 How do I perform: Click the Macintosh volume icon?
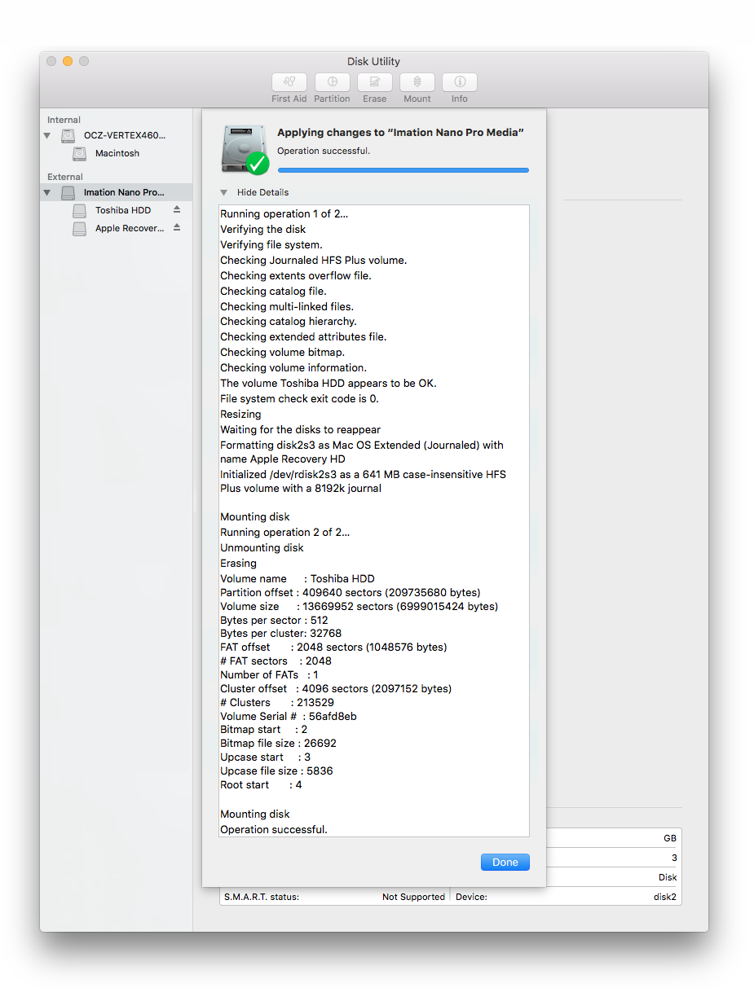pos(79,153)
